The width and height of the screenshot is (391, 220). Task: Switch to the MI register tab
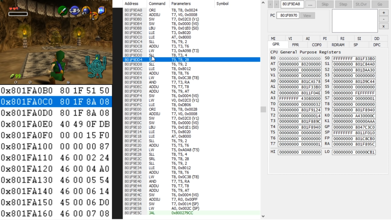tap(273, 38)
